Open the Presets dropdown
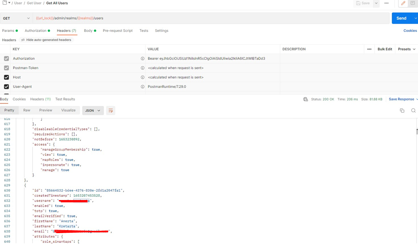This screenshot has width=418, height=244. pos(406,49)
